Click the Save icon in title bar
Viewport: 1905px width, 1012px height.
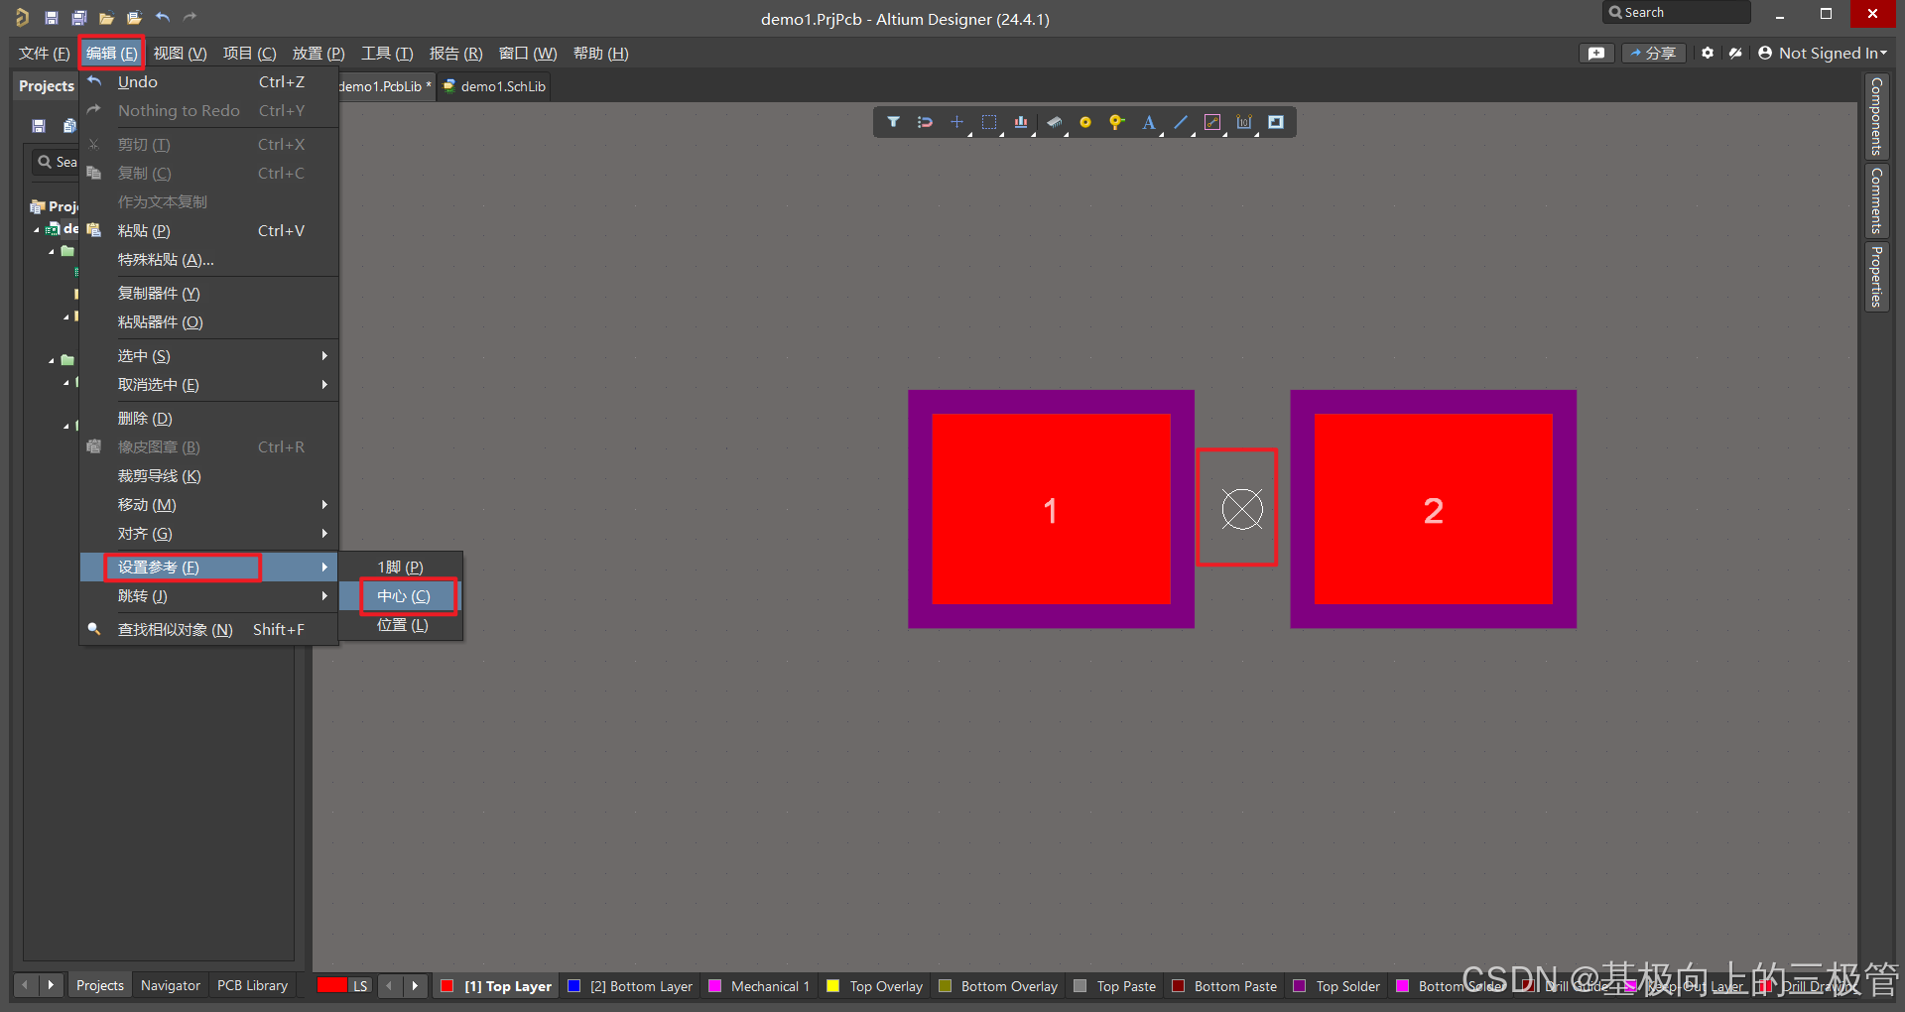coord(52,17)
